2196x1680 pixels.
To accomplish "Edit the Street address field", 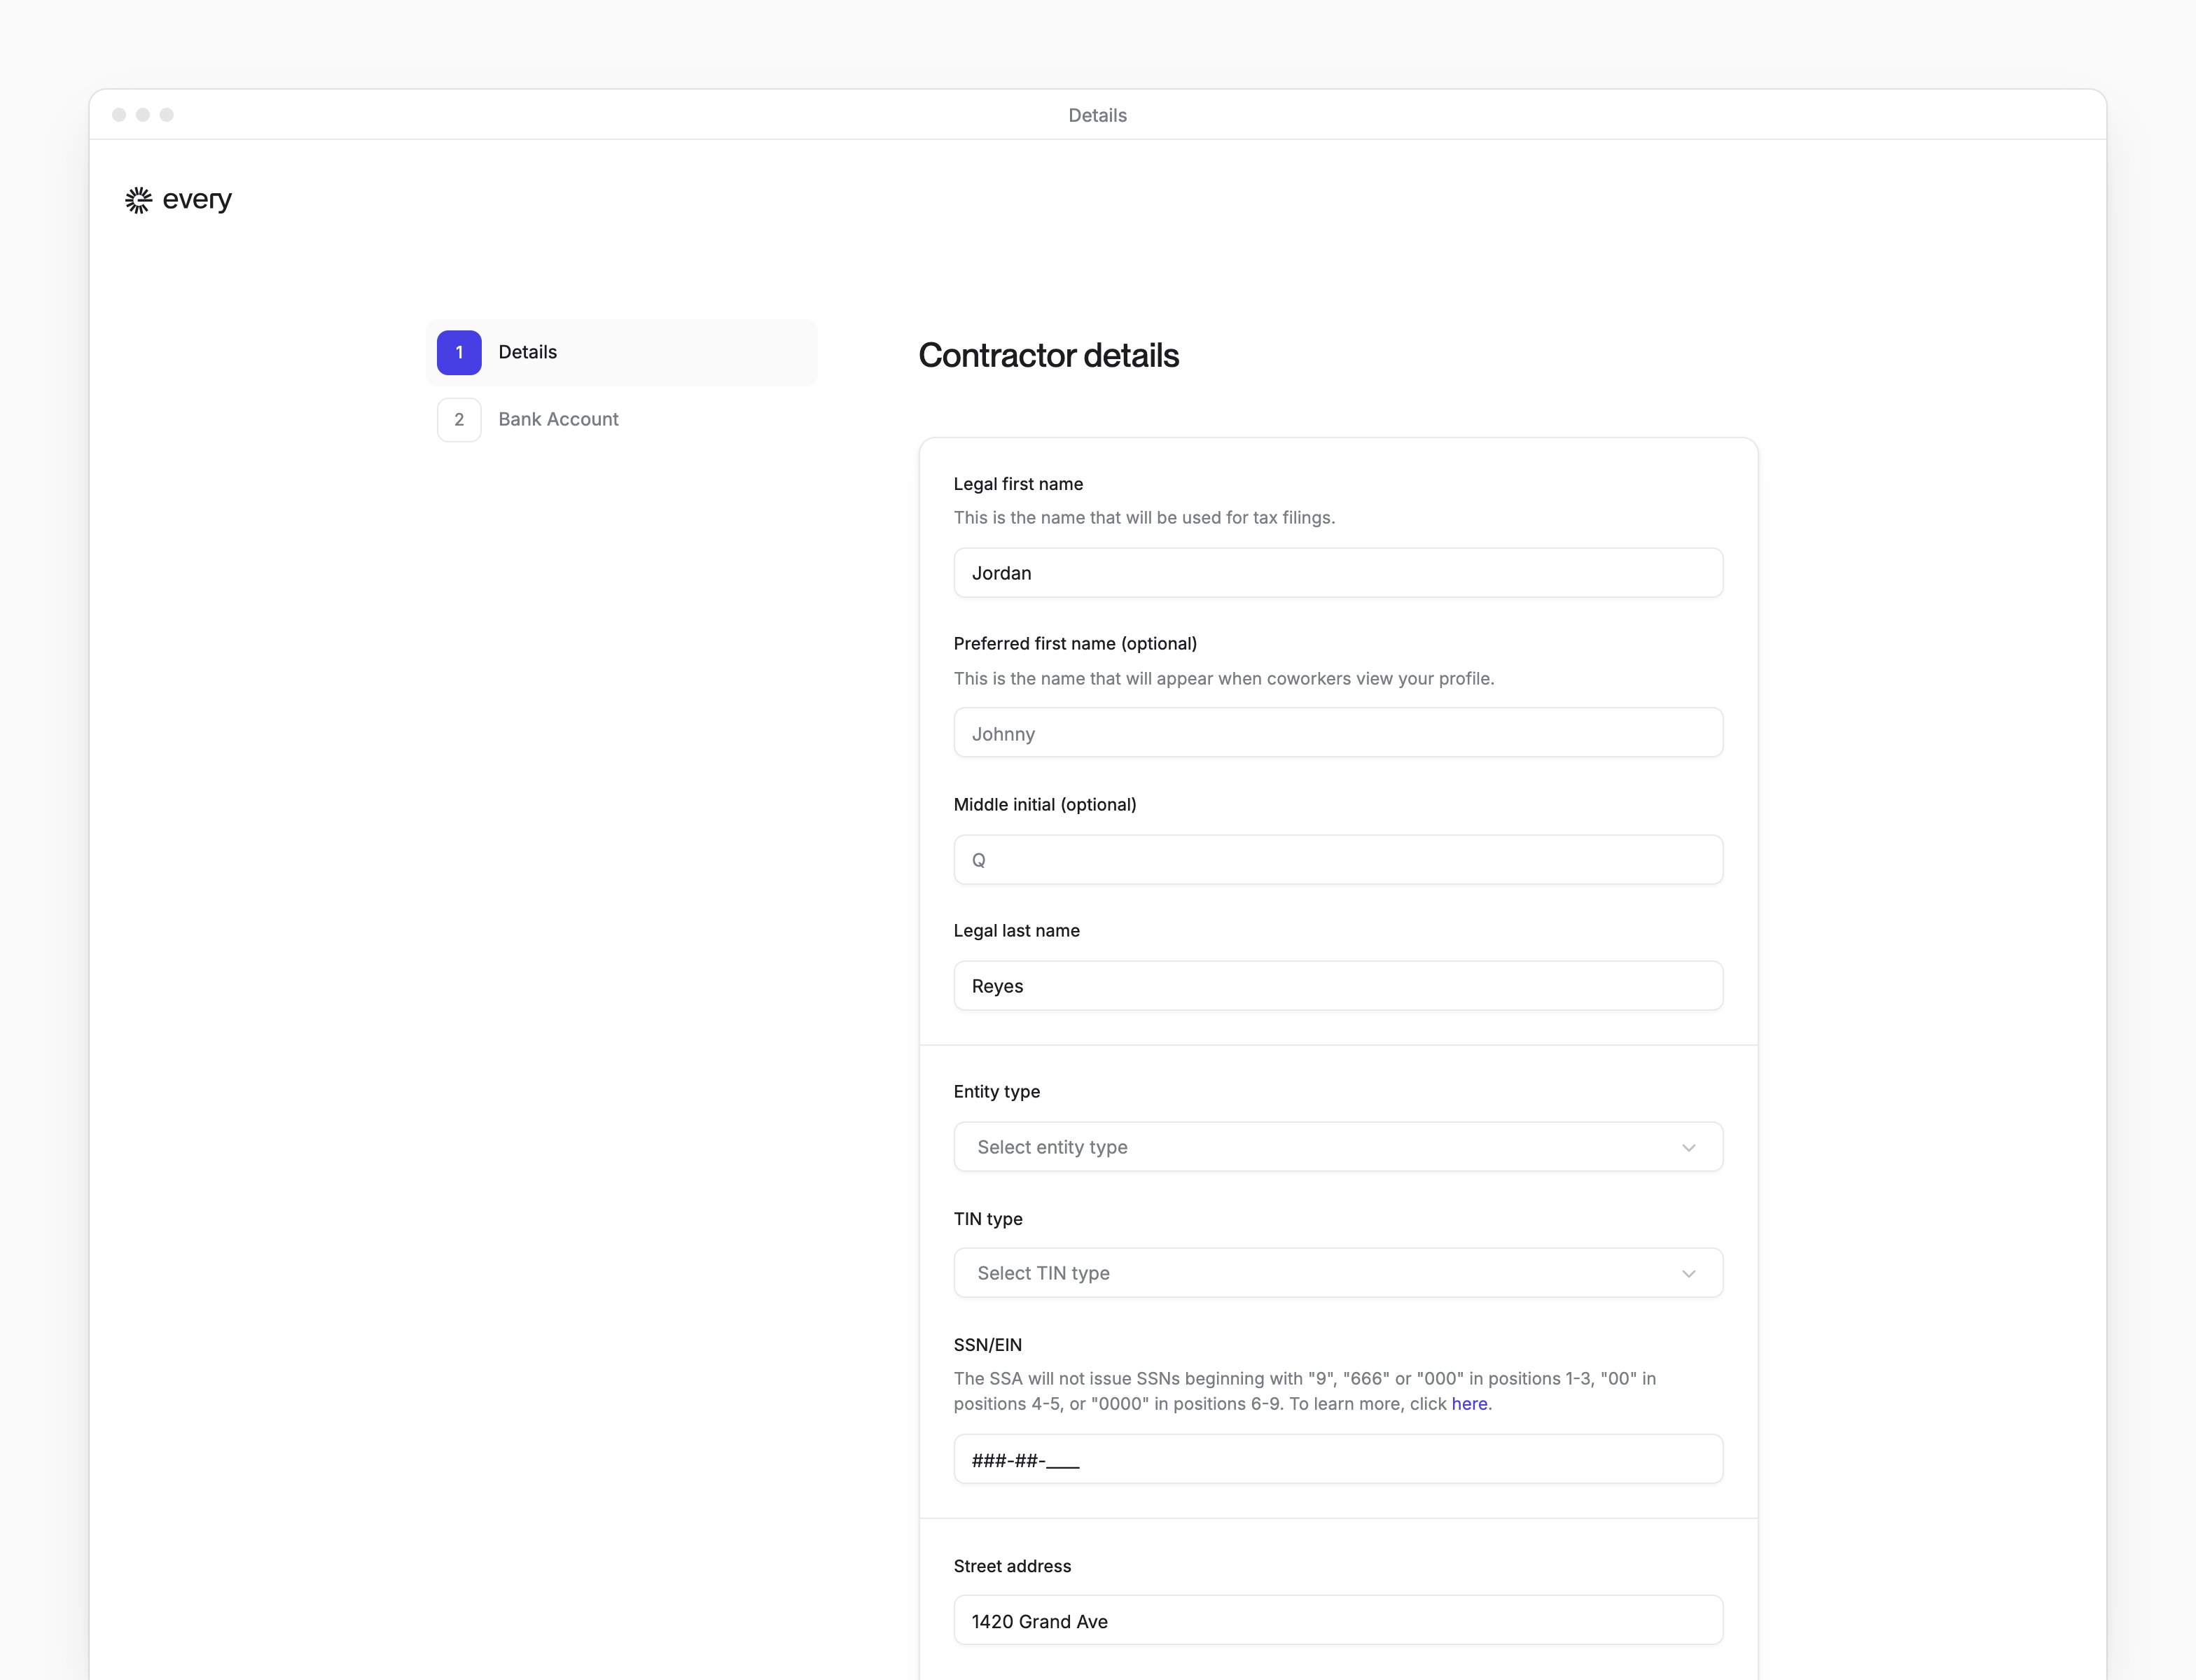I will [1337, 1621].
